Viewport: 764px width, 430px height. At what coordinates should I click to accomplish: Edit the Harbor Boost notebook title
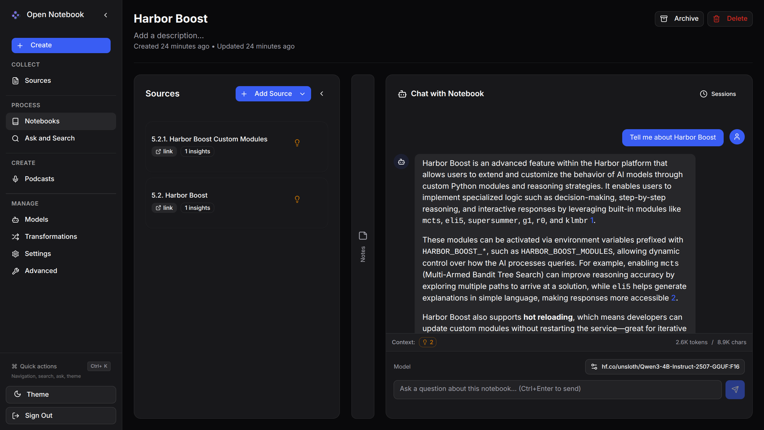coord(171,19)
